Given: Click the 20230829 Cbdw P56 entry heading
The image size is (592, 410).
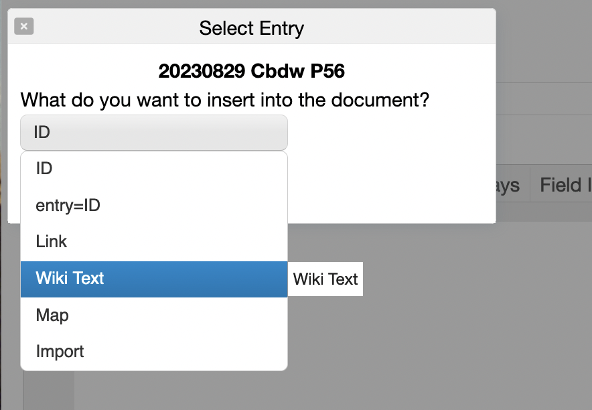Looking at the screenshot, I should [252, 71].
